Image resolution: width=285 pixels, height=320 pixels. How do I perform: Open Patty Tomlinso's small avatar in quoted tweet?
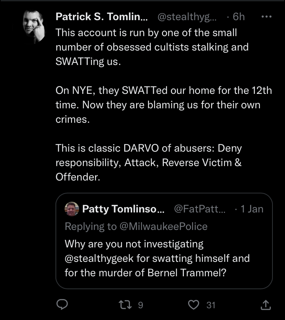pyautogui.click(x=71, y=209)
